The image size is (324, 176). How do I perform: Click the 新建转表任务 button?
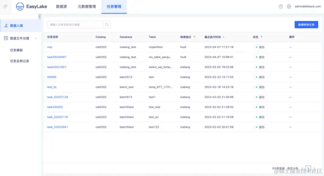(x=306, y=24)
